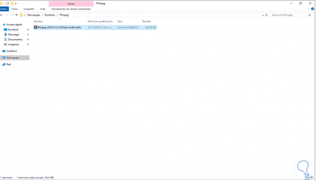Viewport: 318px width, 180px height.
Task: Click the 68.024 KB size cell
Action: click(151, 27)
